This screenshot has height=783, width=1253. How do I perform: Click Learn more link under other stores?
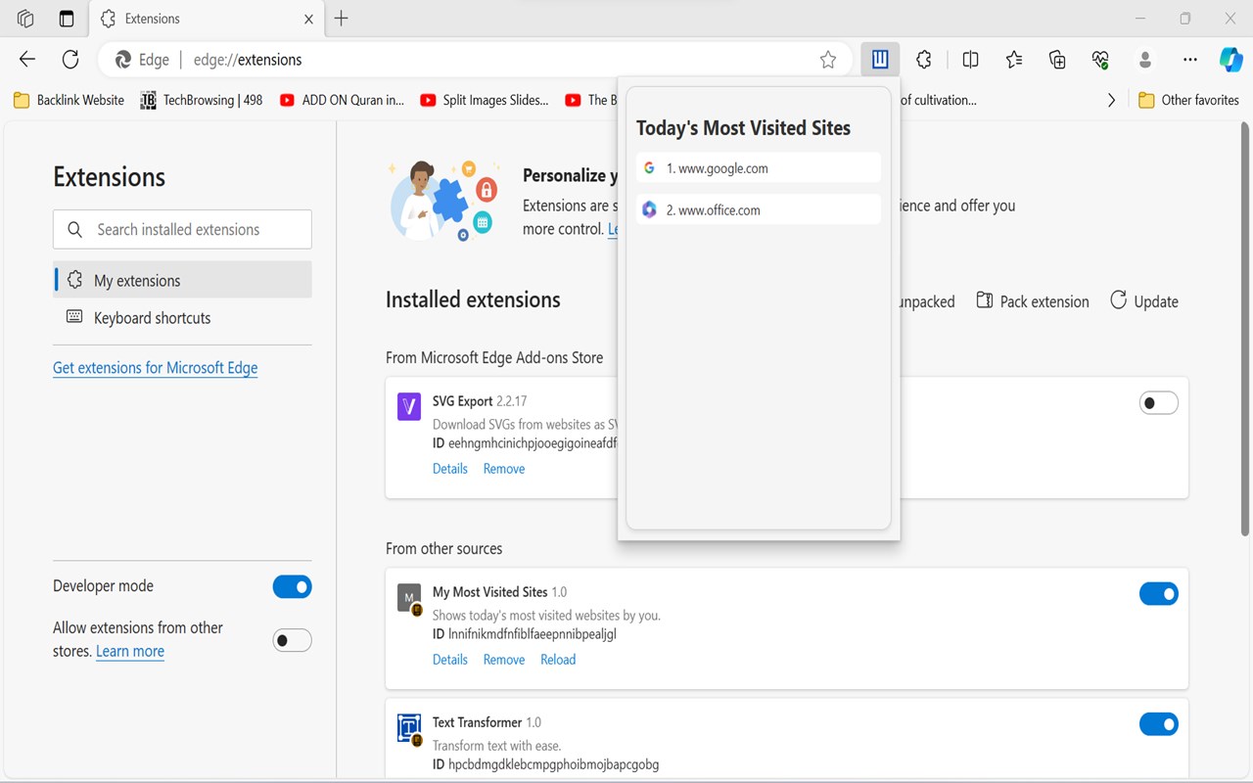point(130,652)
